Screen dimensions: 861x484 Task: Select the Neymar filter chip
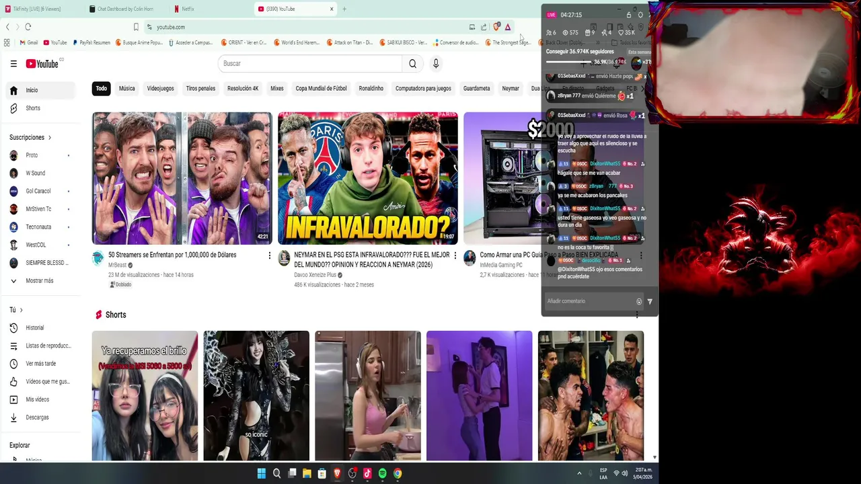(x=511, y=89)
